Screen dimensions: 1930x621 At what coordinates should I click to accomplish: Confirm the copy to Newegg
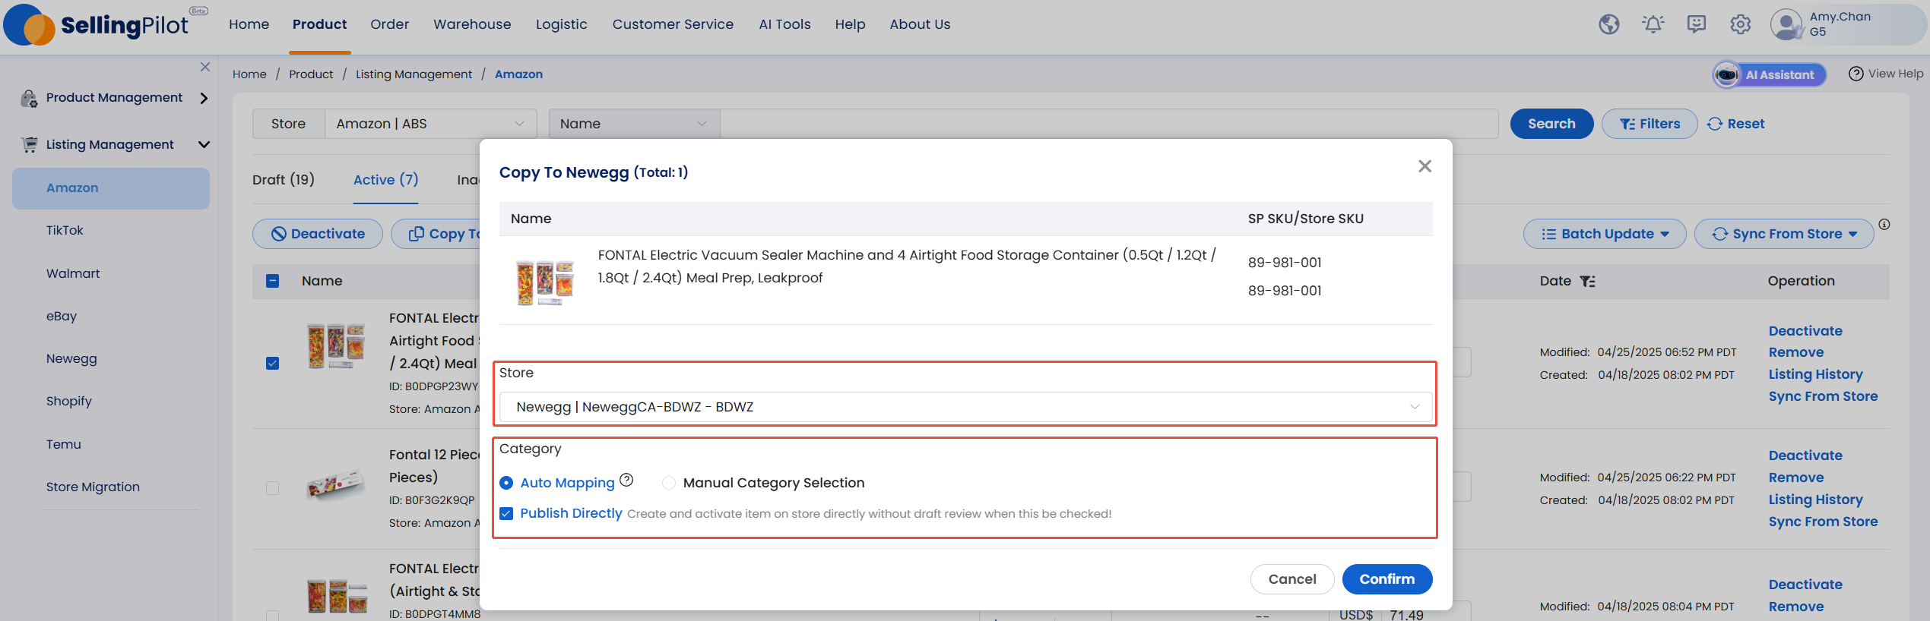click(x=1387, y=579)
